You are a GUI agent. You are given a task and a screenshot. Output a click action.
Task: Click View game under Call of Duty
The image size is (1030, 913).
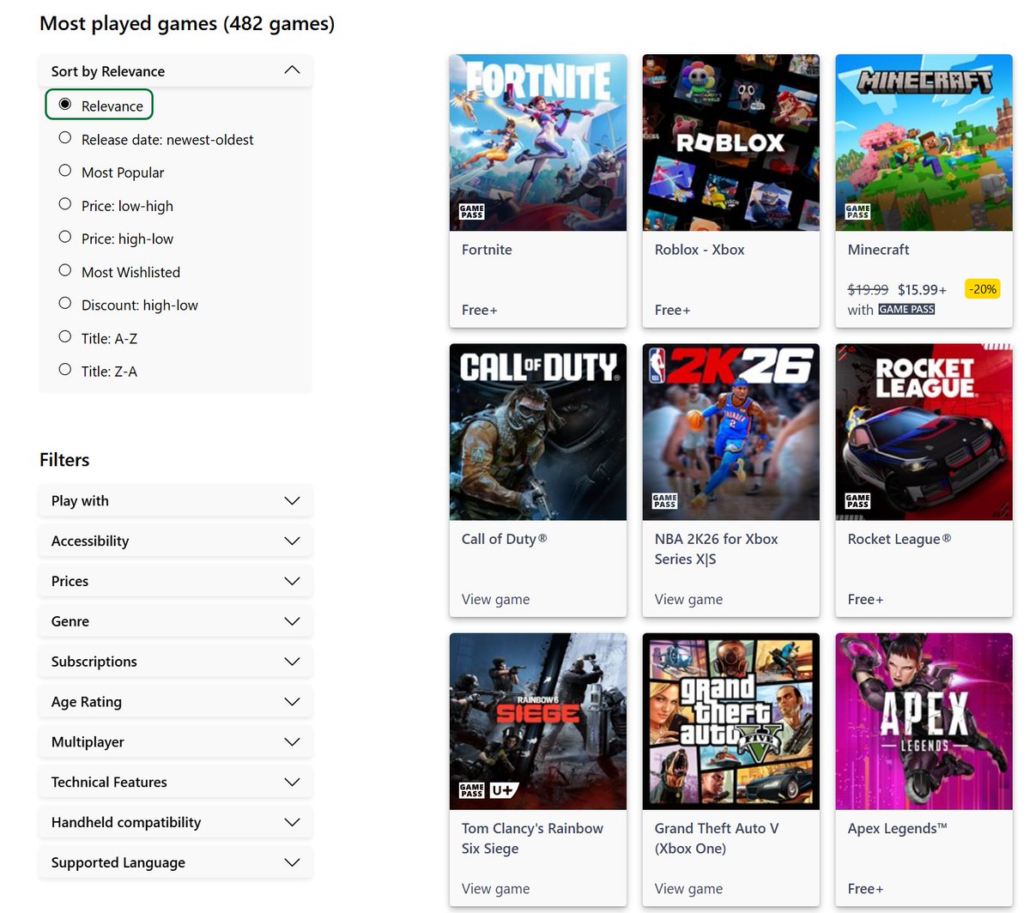tap(495, 599)
